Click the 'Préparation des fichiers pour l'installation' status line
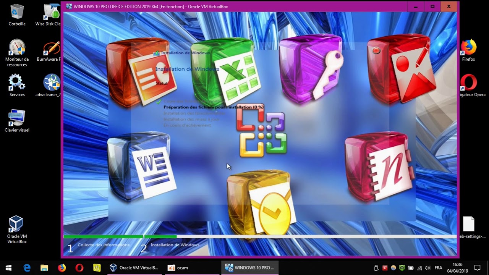489x275 pixels. [214, 107]
